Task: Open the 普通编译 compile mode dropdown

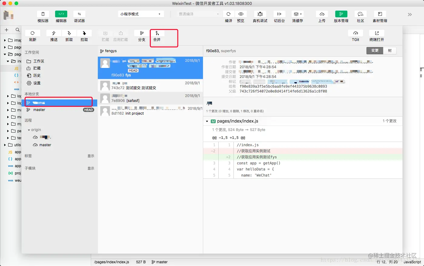Action: click(x=198, y=14)
